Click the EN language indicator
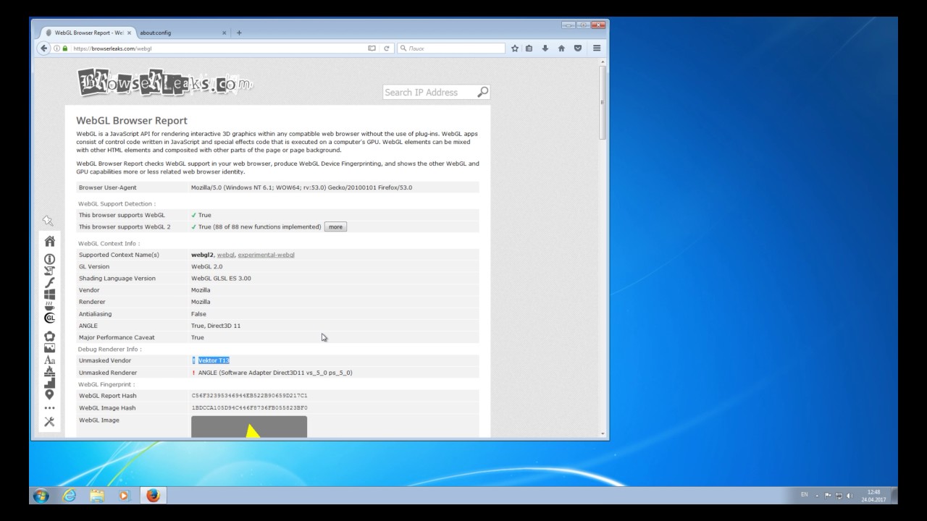Viewport: 927px width, 521px height. 805,495
